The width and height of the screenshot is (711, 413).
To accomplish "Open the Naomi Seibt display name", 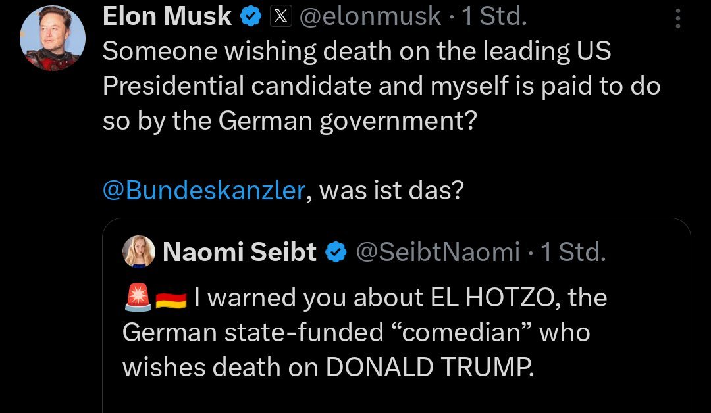I will coord(240,252).
